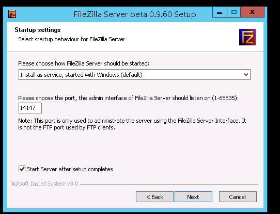Viewport: 280px width, 214px height.
Task: Select the 'Install as service' combo box
Action: pos(134,75)
